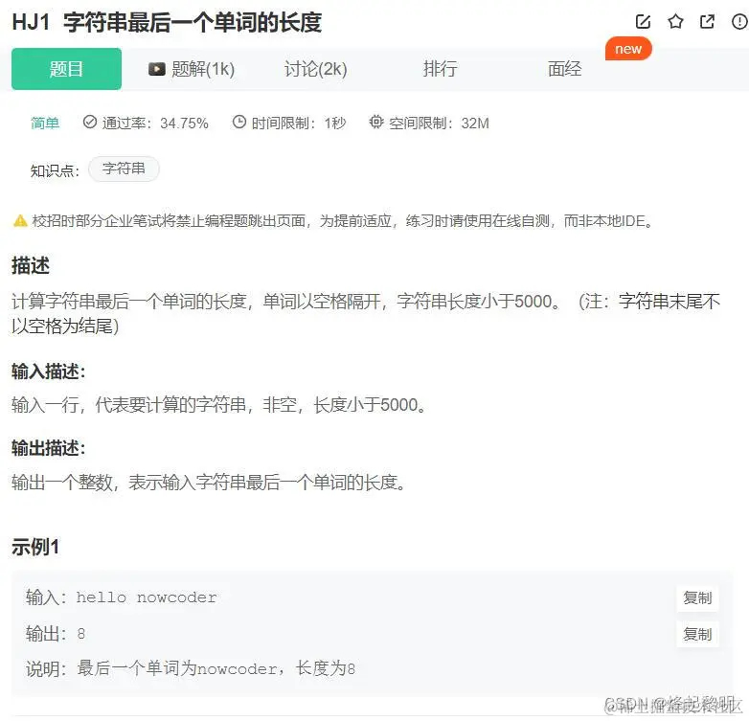Click the warning text about 在线自测
Viewport: 749px width, 721px height.
coord(342,221)
